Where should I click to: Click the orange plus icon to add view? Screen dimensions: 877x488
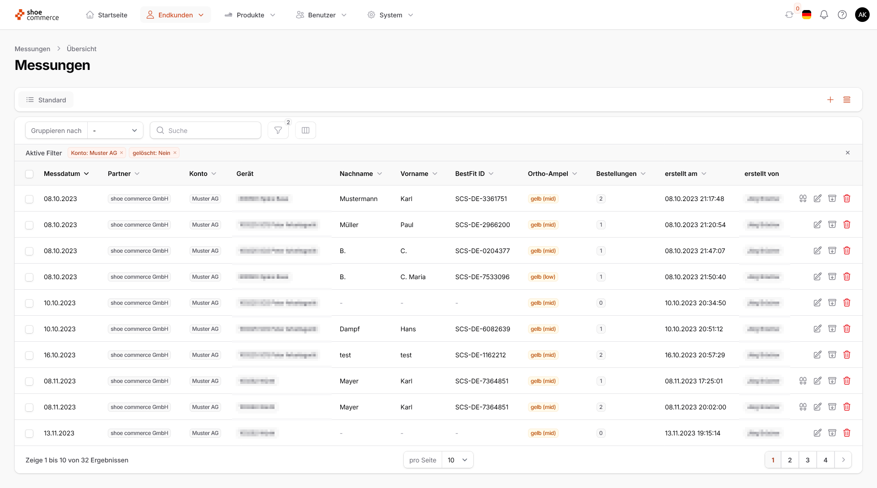[830, 100]
